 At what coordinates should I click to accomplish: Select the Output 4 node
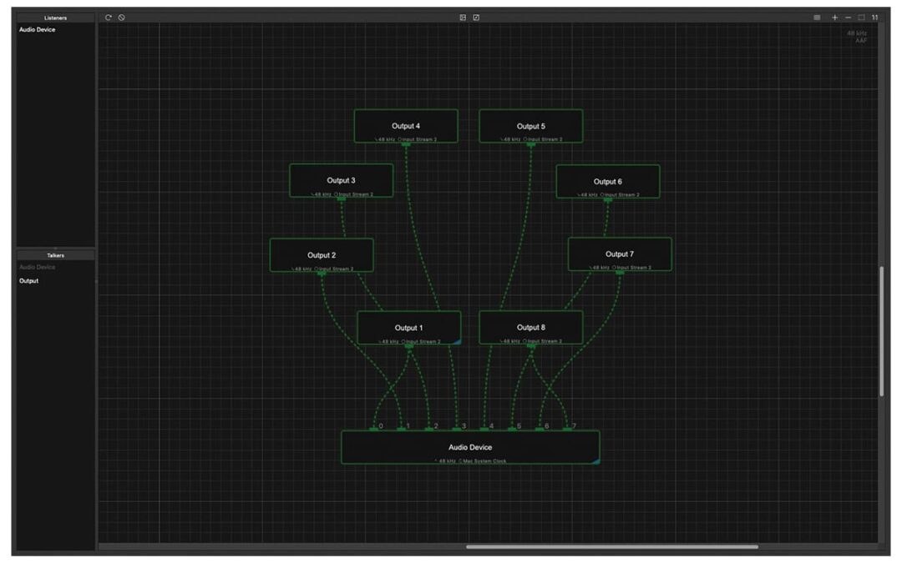pos(406,126)
